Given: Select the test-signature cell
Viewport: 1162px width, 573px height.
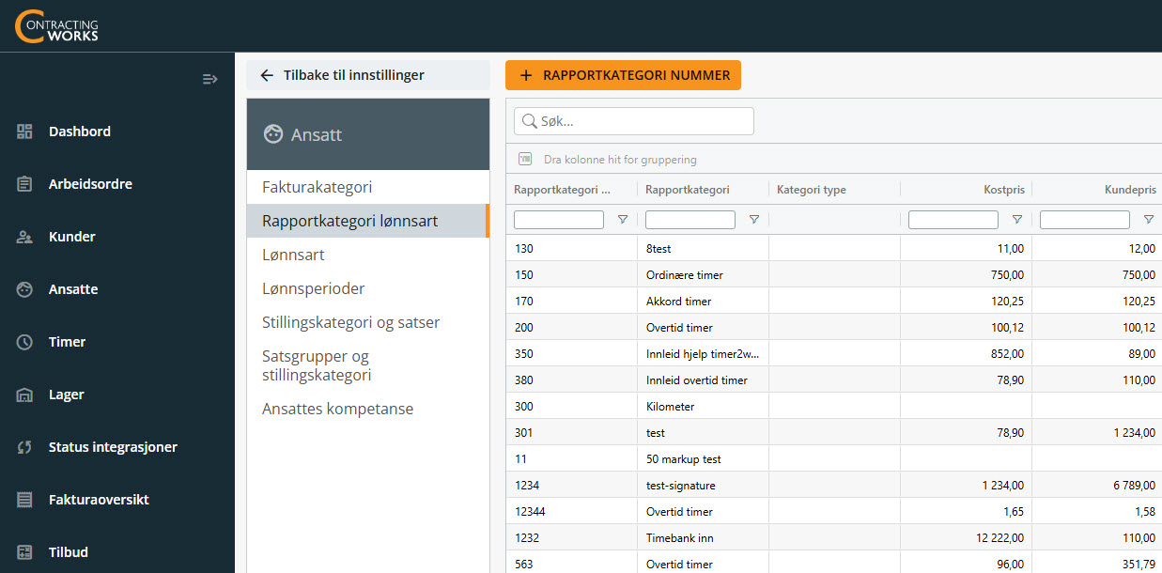Looking at the screenshot, I should (703, 486).
